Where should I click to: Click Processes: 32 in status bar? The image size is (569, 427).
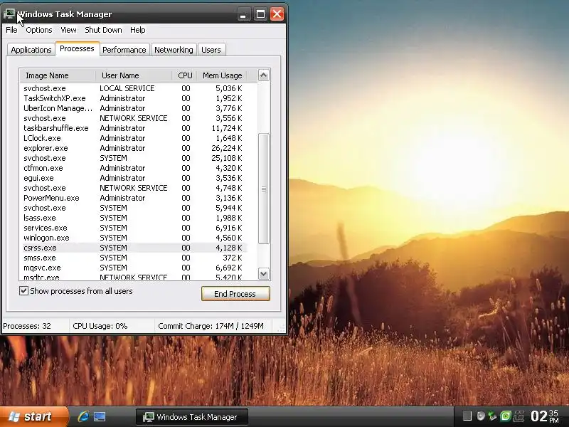(27, 326)
